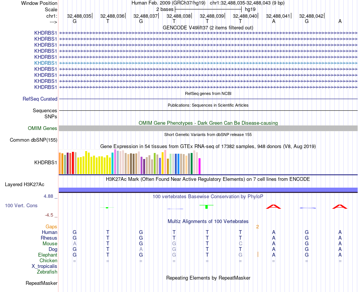The height and width of the screenshot is (292, 358).
Task: Click the Common dbSNP(155) track label
Action: [x=33, y=140]
